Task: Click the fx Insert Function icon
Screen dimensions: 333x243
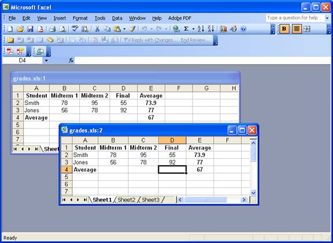Action: [x=71, y=61]
